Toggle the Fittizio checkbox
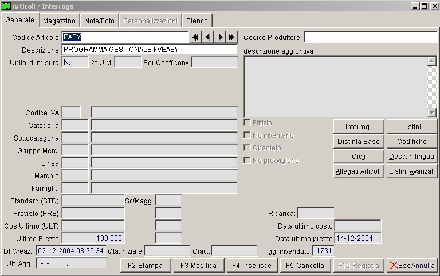Image resolution: width=440 pixels, height=276 pixels. (247, 123)
